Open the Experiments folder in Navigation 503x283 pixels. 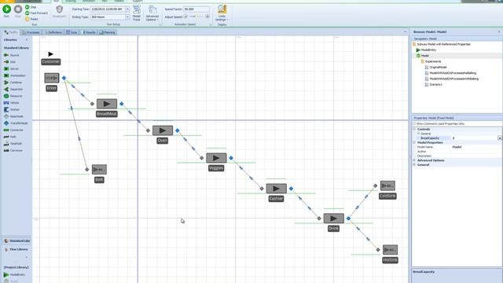[x=431, y=61]
